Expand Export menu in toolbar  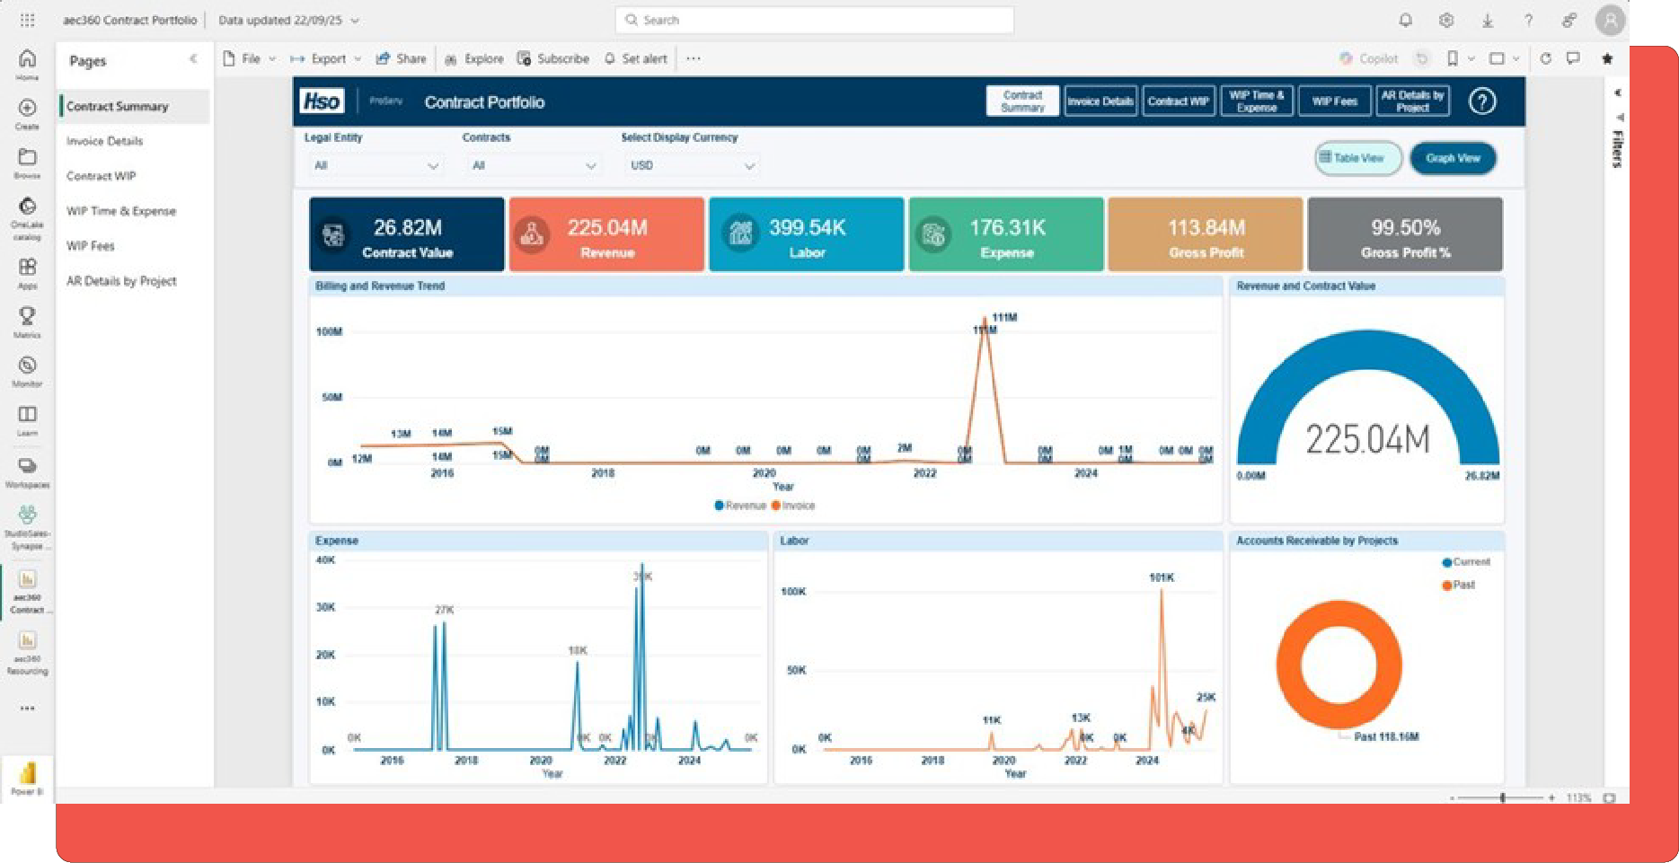326,58
